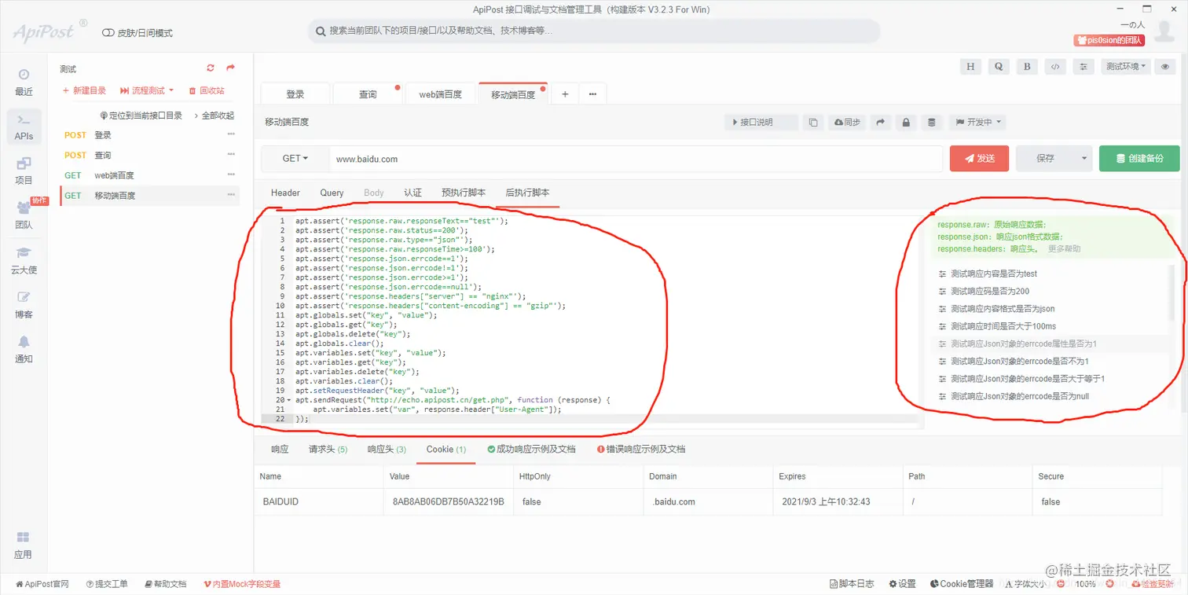Open the environment sliders settings icon
This screenshot has height=595, width=1188.
(x=1083, y=67)
